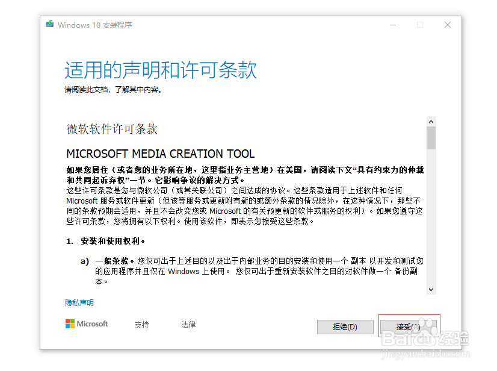Click the subtitle '请阅读此文档，了解其中内容'
This screenshot has width=497, height=371.
[x=111, y=90]
